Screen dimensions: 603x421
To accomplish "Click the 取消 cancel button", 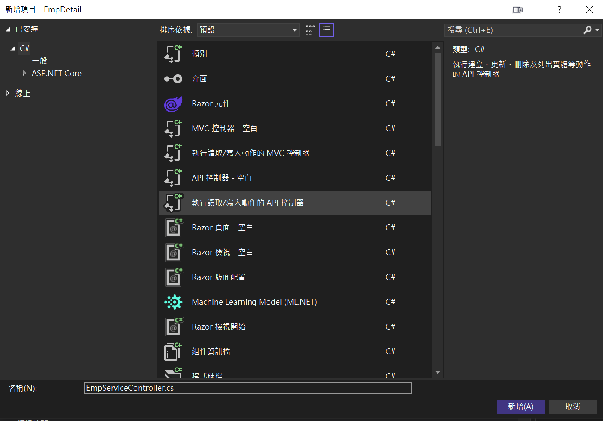I will (x=572, y=406).
